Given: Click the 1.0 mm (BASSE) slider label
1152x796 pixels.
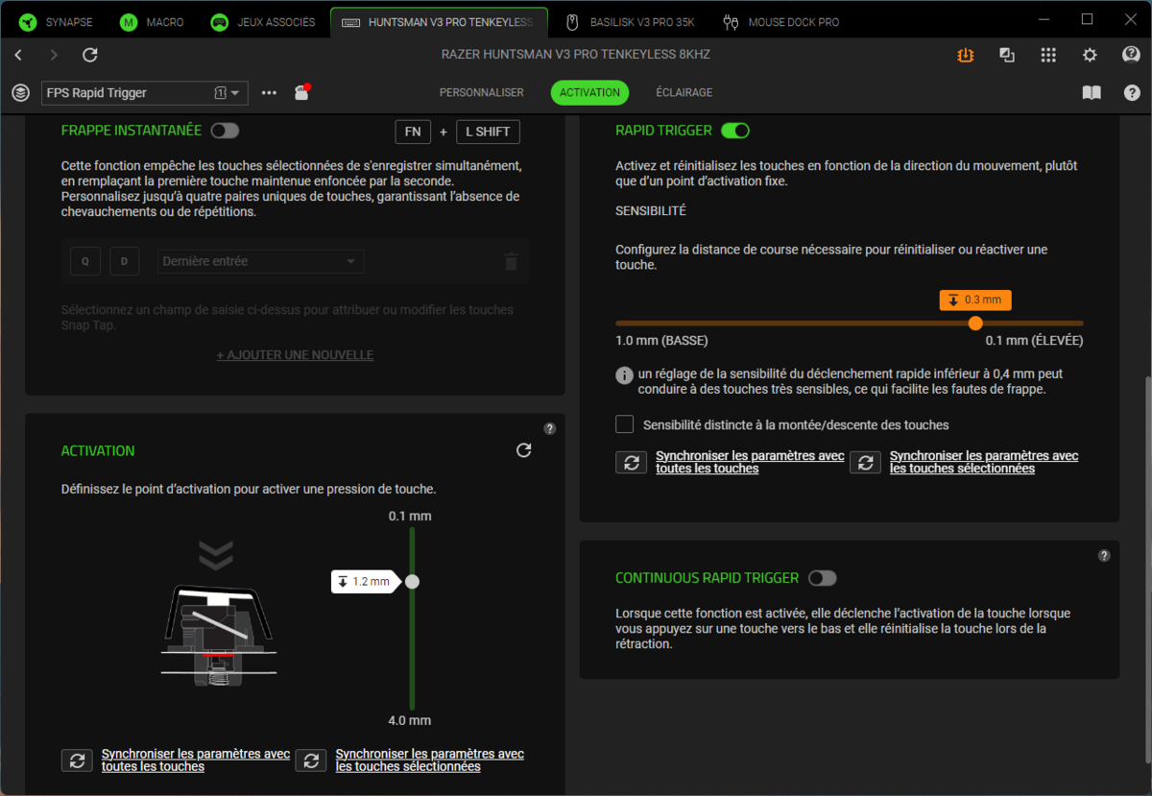Looking at the screenshot, I should [661, 341].
